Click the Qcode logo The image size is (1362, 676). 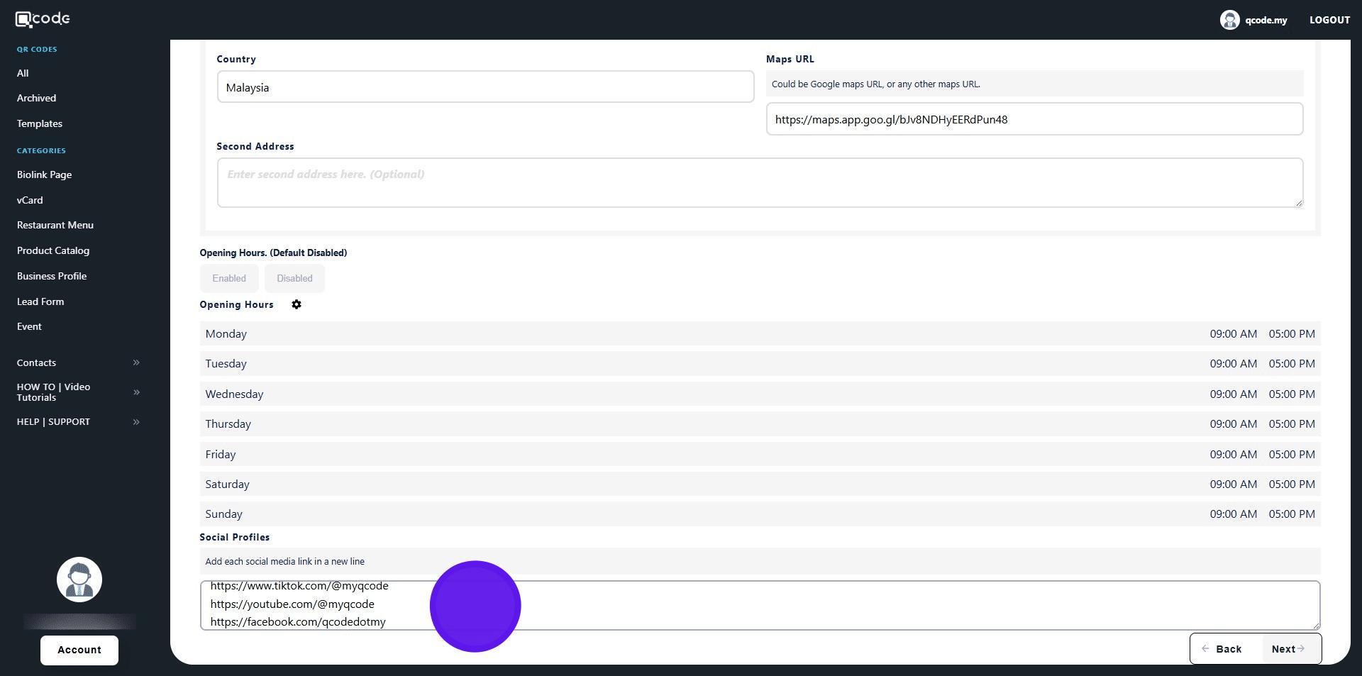pos(43,19)
